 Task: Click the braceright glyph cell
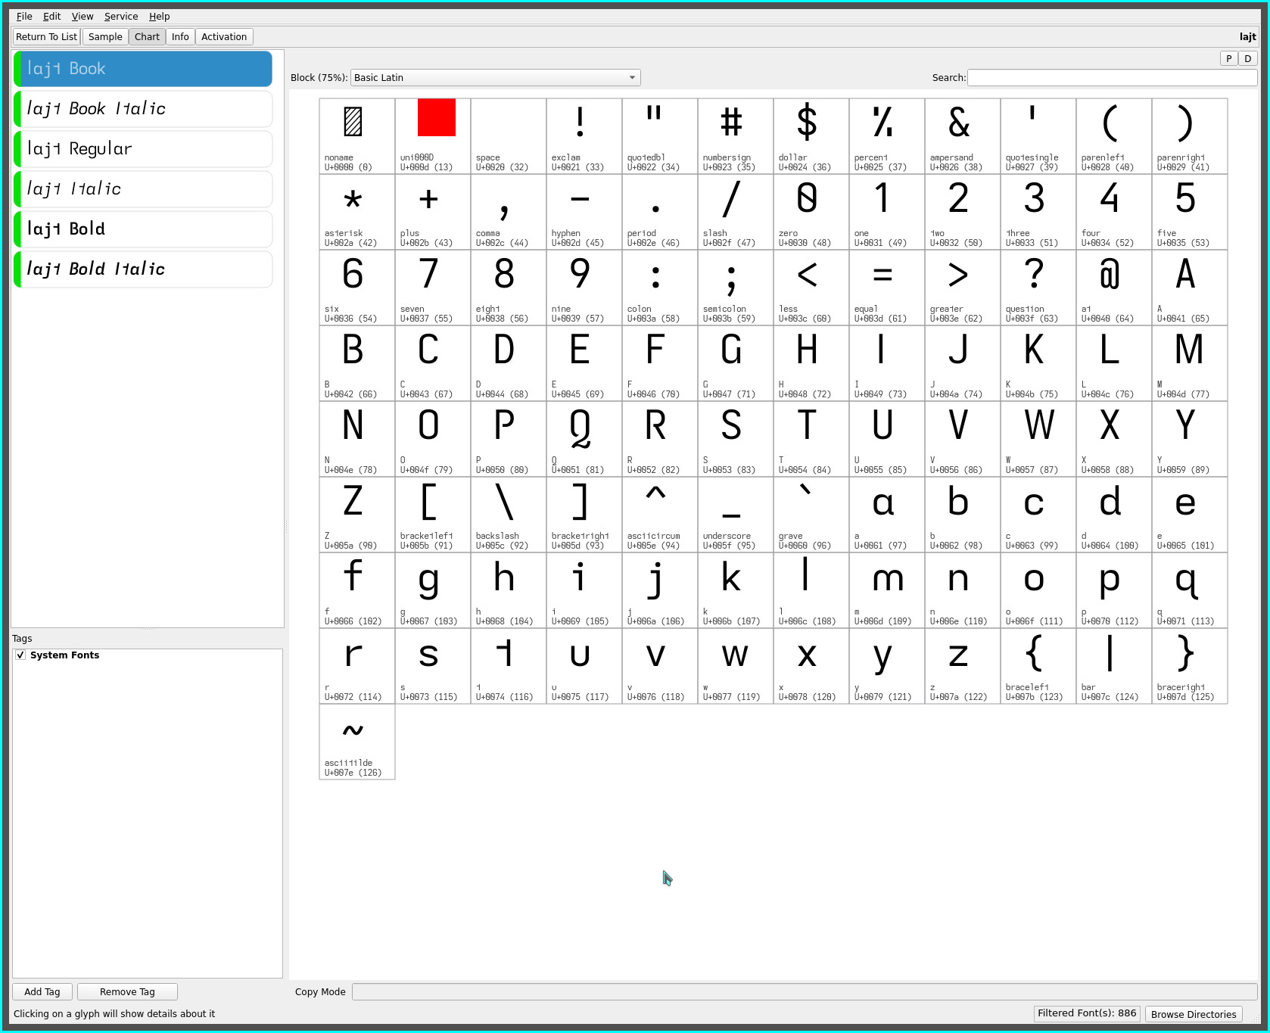(1190, 666)
